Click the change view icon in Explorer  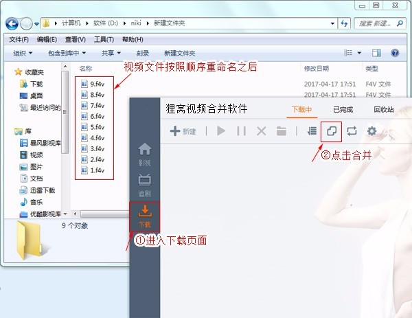348,53
